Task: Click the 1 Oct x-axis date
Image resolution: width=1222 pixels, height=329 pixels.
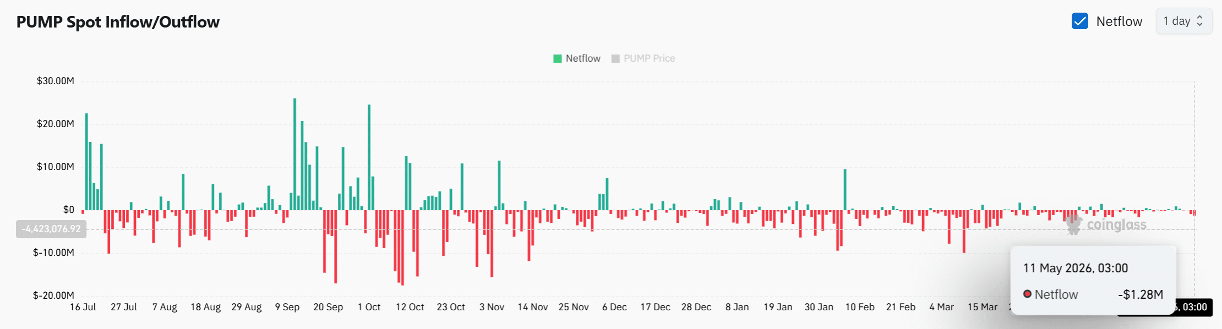Action: [x=369, y=307]
